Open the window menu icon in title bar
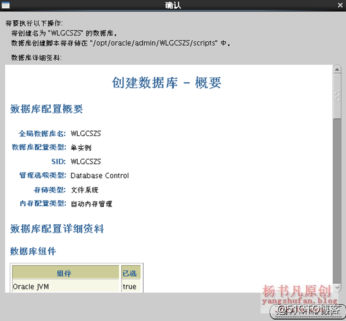The image size is (346, 321). (6, 5)
